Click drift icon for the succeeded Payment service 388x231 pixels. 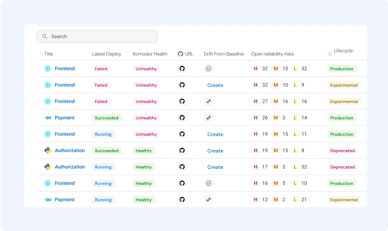pos(208,118)
